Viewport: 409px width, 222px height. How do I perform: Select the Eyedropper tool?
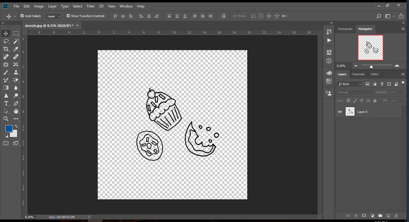point(16,49)
